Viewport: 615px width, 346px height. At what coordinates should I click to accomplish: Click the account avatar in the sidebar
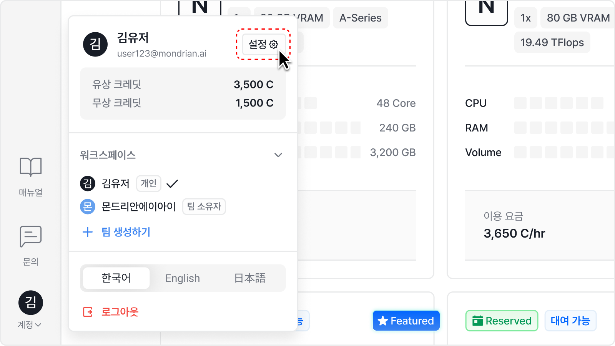tap(31, 303)
